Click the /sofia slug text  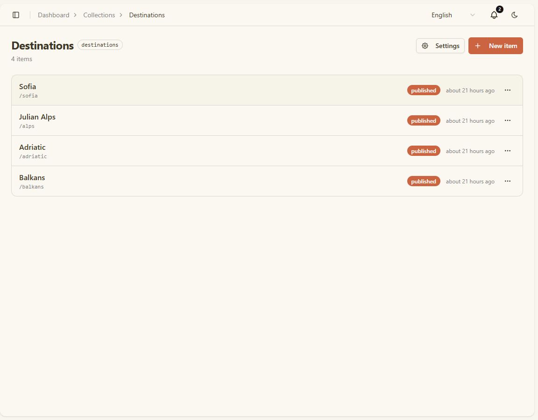[28, 96]
